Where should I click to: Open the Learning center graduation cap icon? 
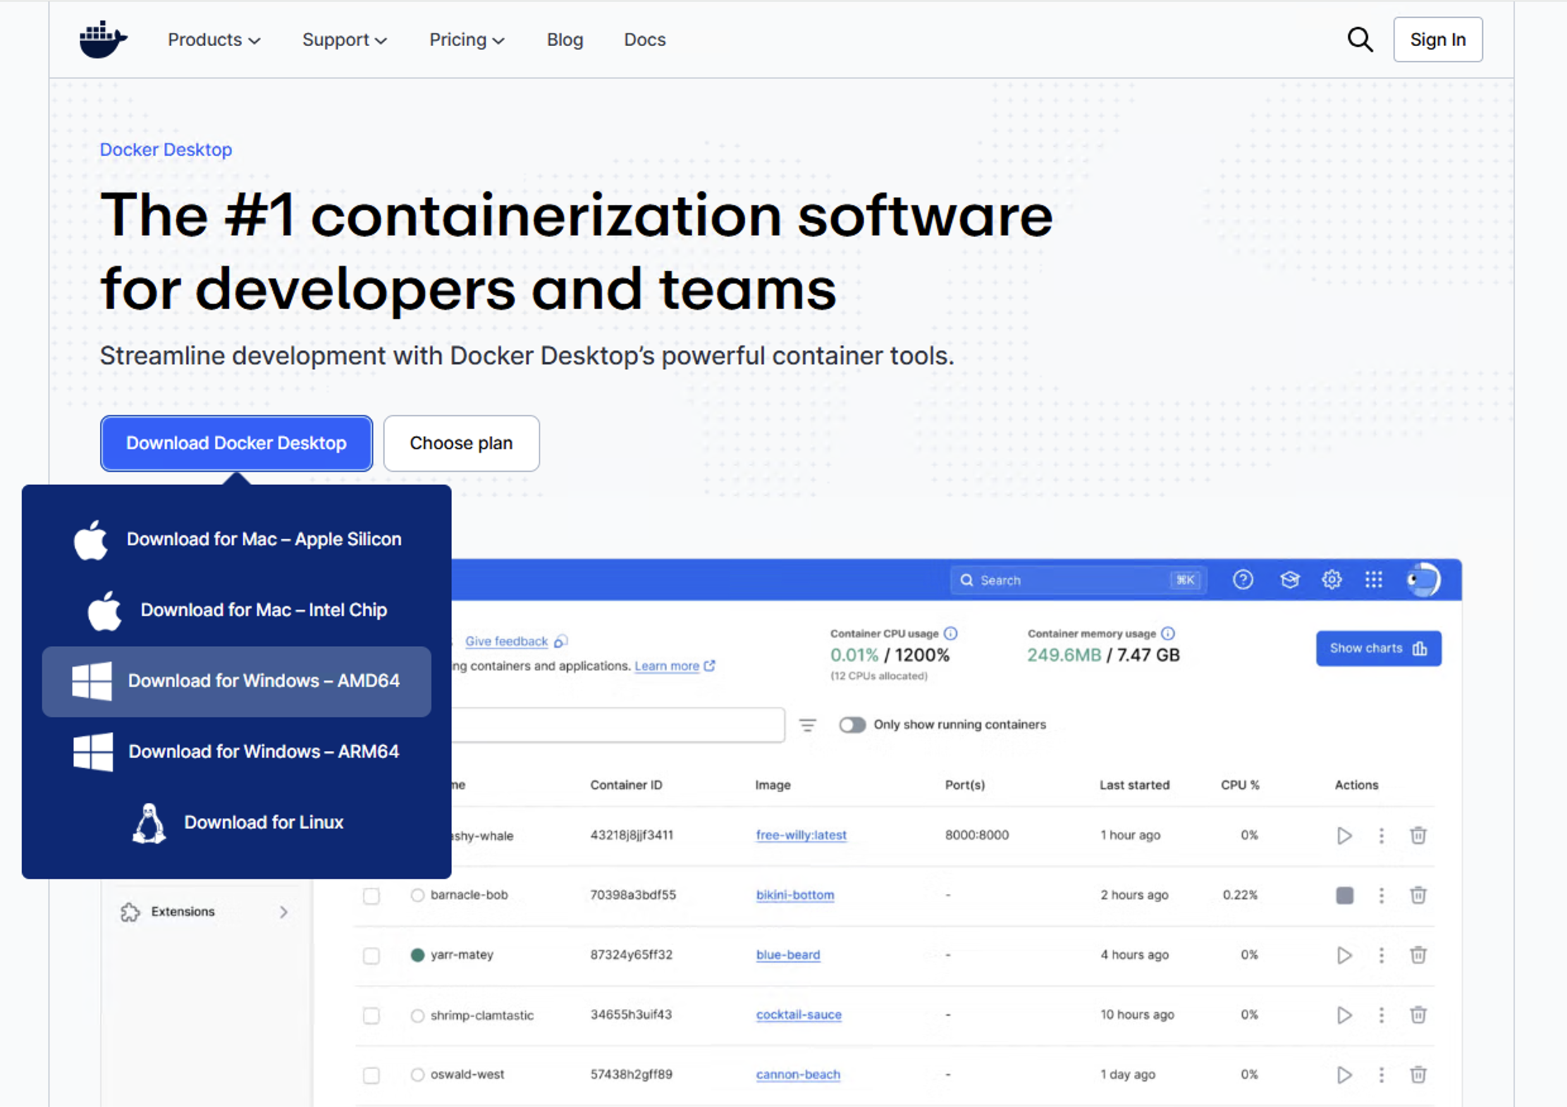pos(1289,580)
